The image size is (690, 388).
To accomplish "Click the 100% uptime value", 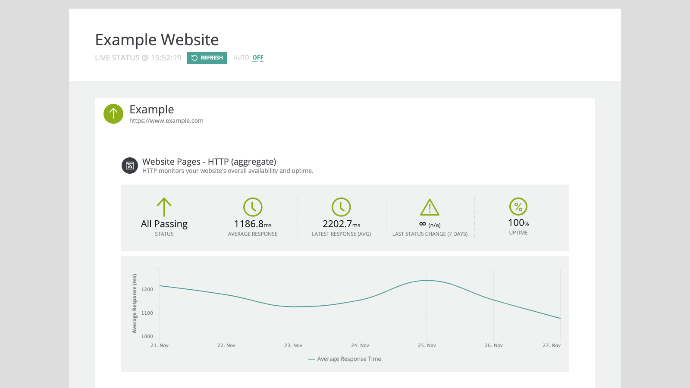I will (x=518, y=223).
